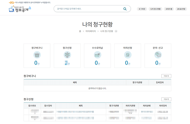The image size is (190, 124).
Task: Click the 청구기관명 header in 청구신청 table
Action: 114,106
